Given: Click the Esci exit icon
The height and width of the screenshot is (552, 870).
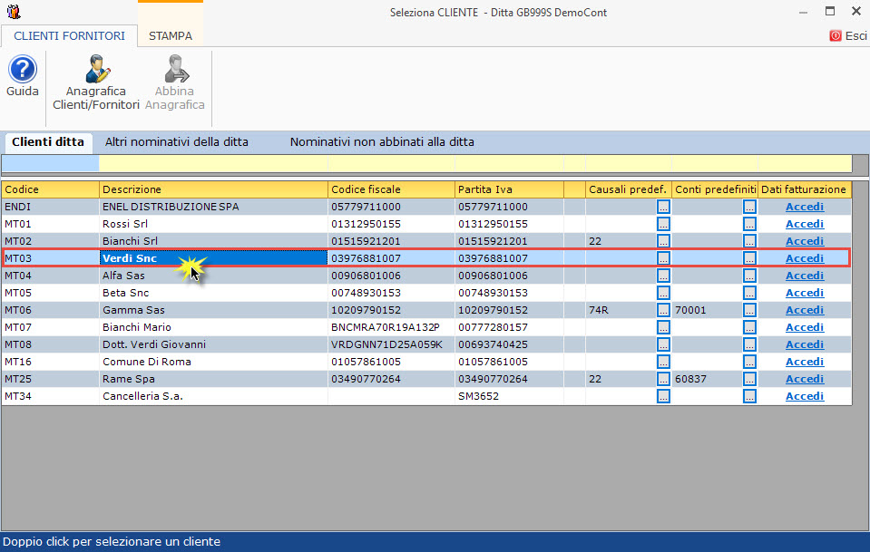Looking at the screenshot, I should [x=836, y=36].
